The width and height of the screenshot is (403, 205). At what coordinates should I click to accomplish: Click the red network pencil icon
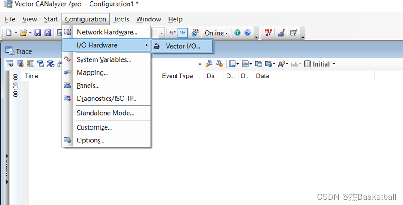pyautogui.click(x=268, y=33)
